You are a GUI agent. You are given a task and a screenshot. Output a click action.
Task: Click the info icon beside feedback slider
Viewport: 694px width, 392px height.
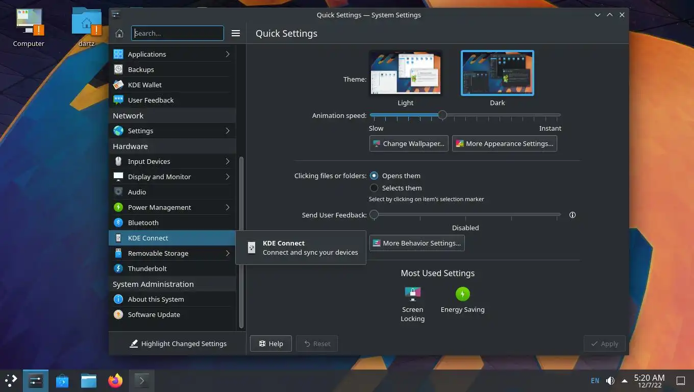click(x=573, y=215)
